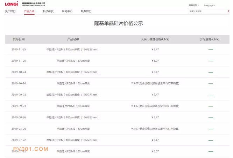Click the green price-change dash for 2019-10-24 M6

tap(211, 72)
